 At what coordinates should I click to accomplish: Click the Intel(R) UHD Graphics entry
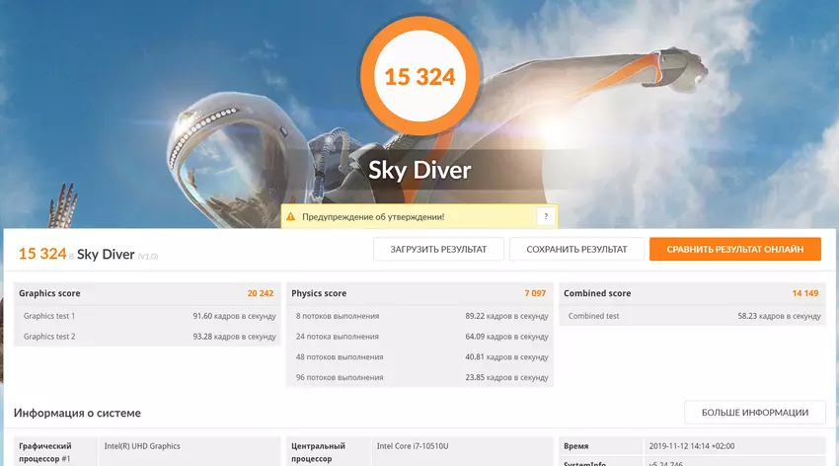(143, 446)
